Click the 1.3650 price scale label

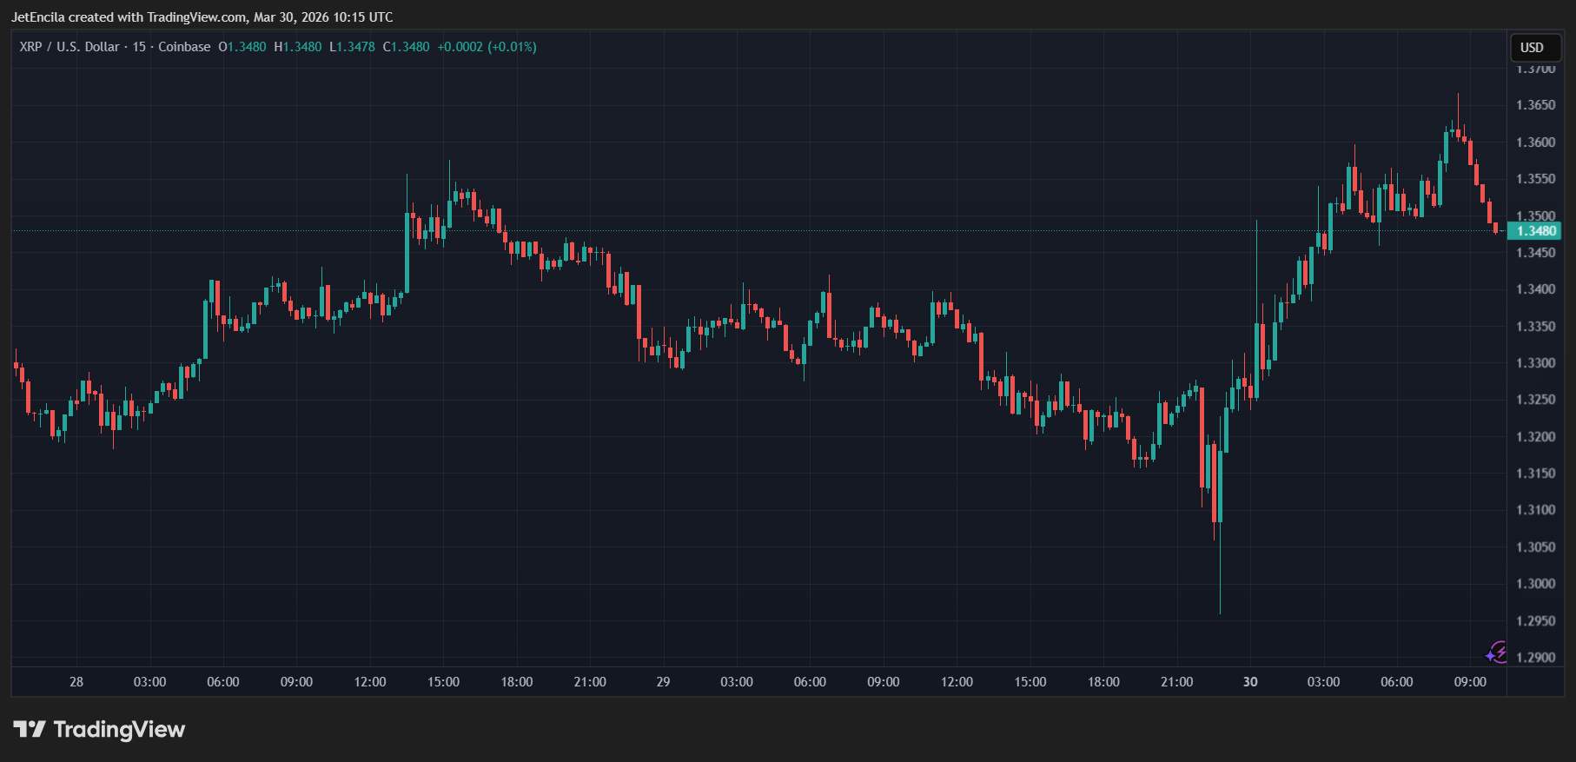tap(1535, 105)
